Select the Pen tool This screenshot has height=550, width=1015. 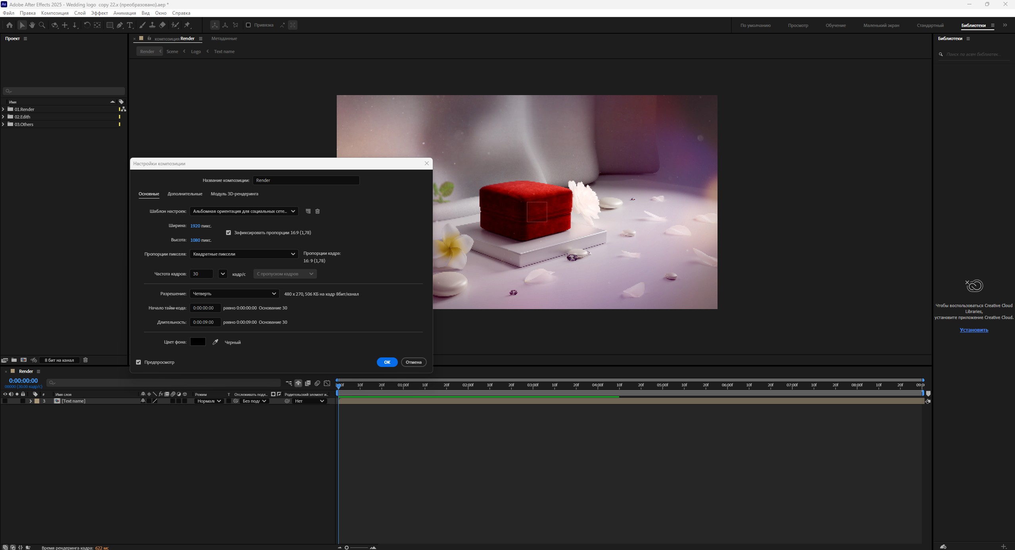(120, 25)
